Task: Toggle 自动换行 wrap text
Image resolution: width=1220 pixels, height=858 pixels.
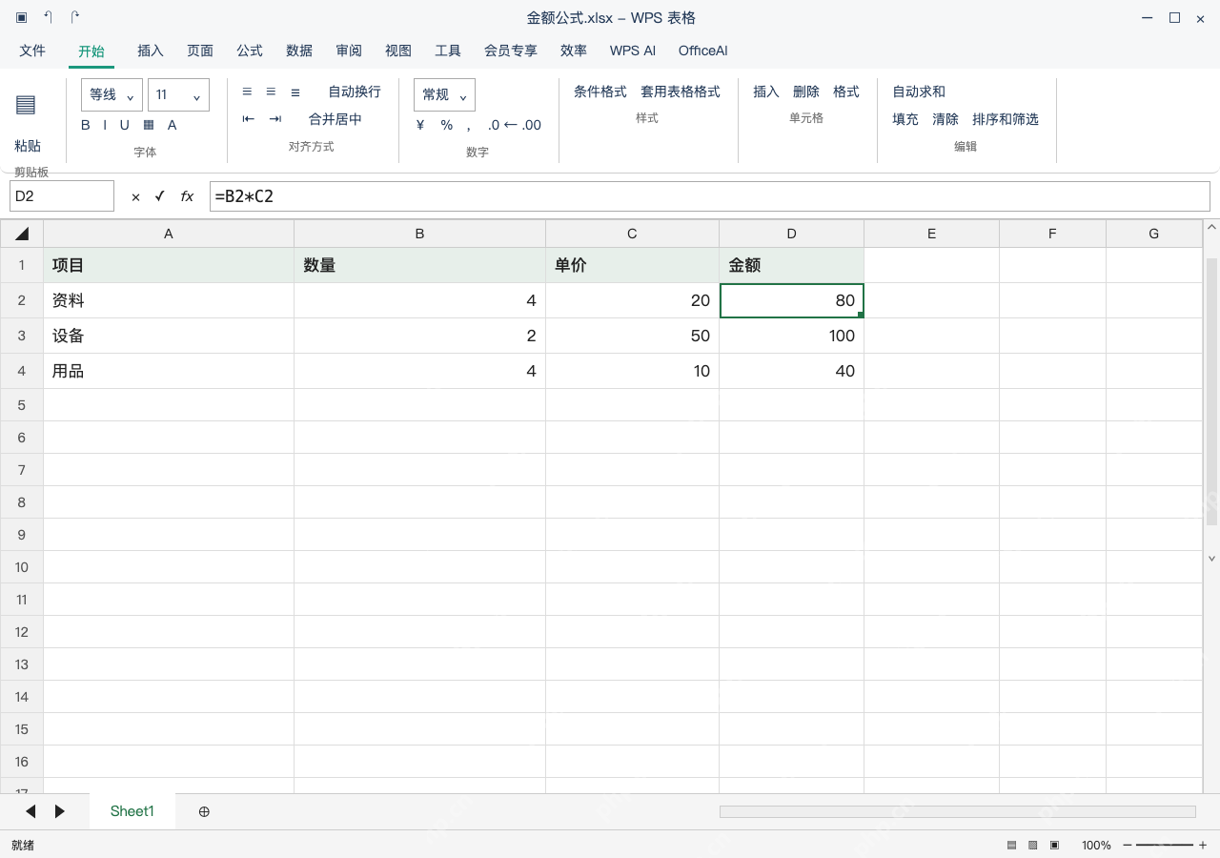Action: 355,92
